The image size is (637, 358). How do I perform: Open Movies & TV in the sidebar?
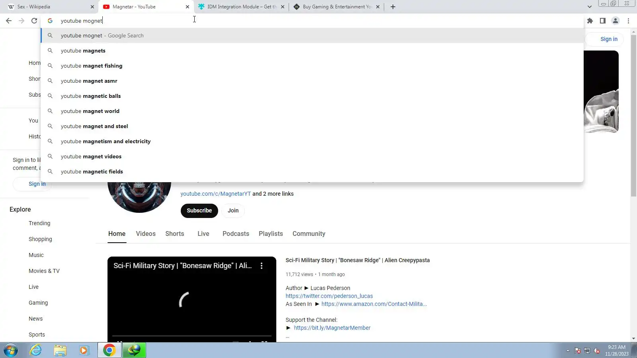click(44, 271)
